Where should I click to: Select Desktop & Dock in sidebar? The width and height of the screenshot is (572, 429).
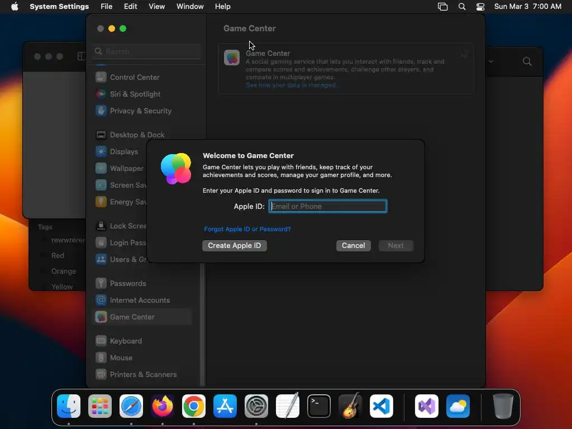click(142, 135)
